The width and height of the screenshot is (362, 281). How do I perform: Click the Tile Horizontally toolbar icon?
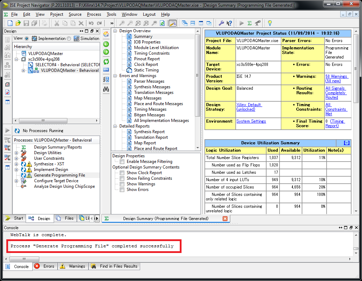point(193,23)
